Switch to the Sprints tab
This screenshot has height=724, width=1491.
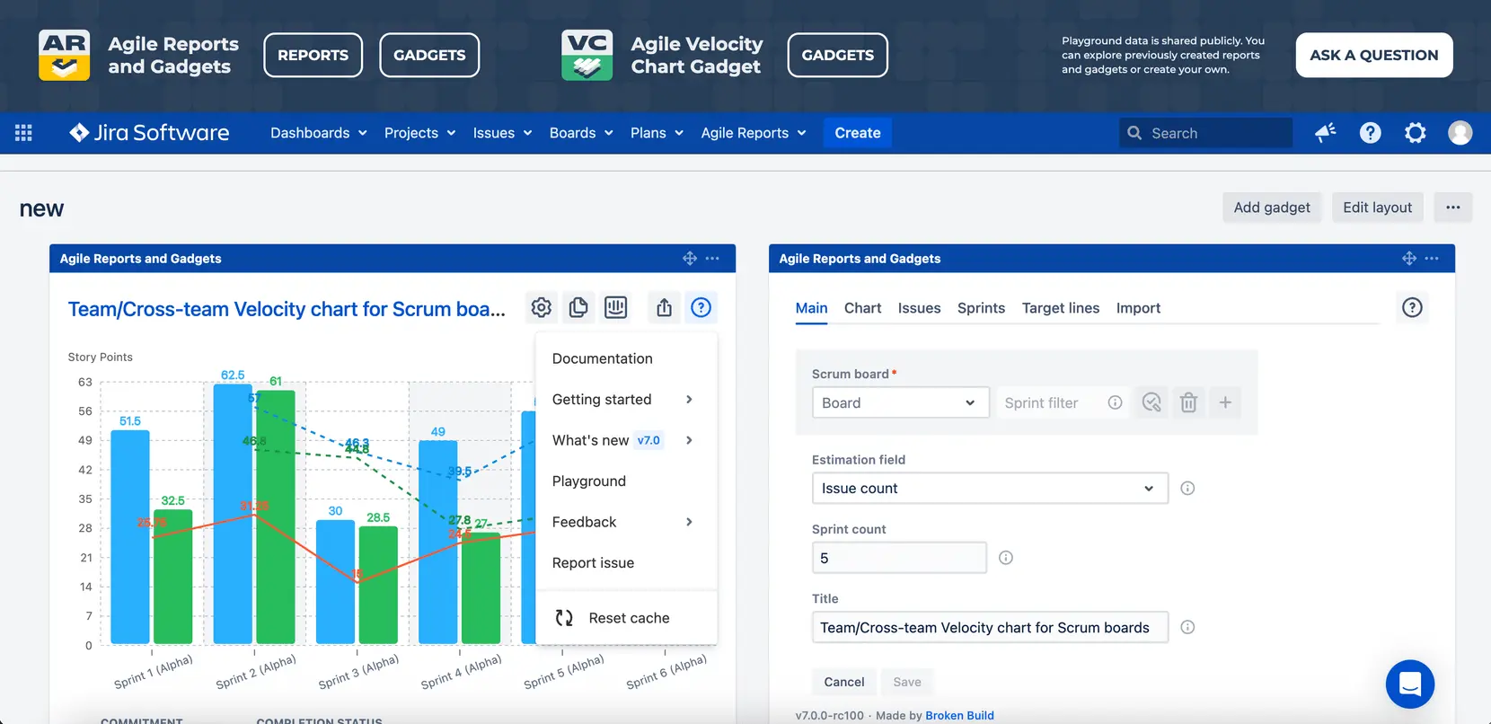981,308
